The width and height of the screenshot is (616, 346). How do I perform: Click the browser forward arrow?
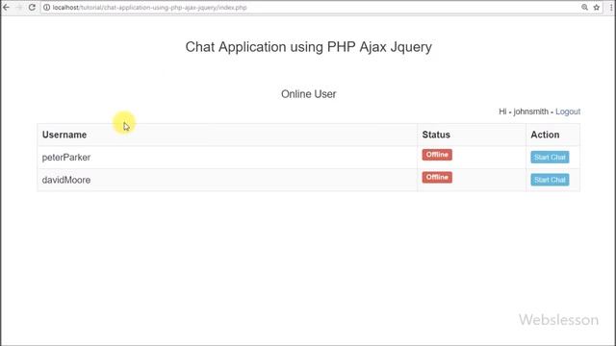click(19, 7)
